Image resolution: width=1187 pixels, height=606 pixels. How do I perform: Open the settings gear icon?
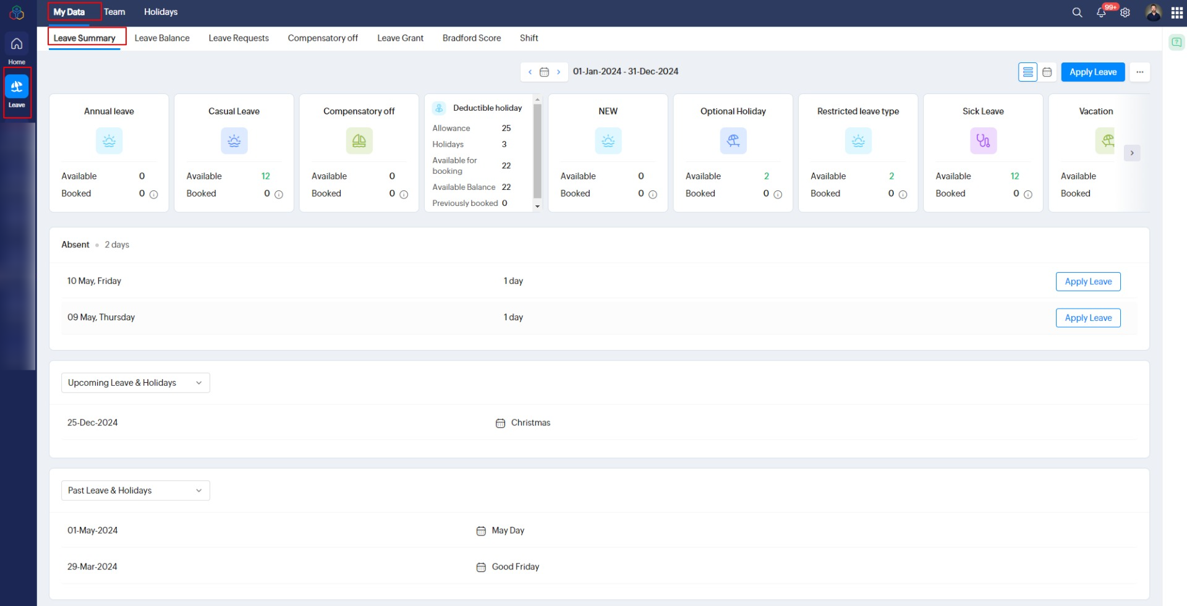[x=1125, y=12]
